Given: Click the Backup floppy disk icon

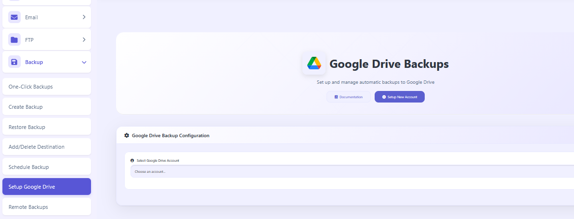Looking at the screenshot, I should click(14, 62).
